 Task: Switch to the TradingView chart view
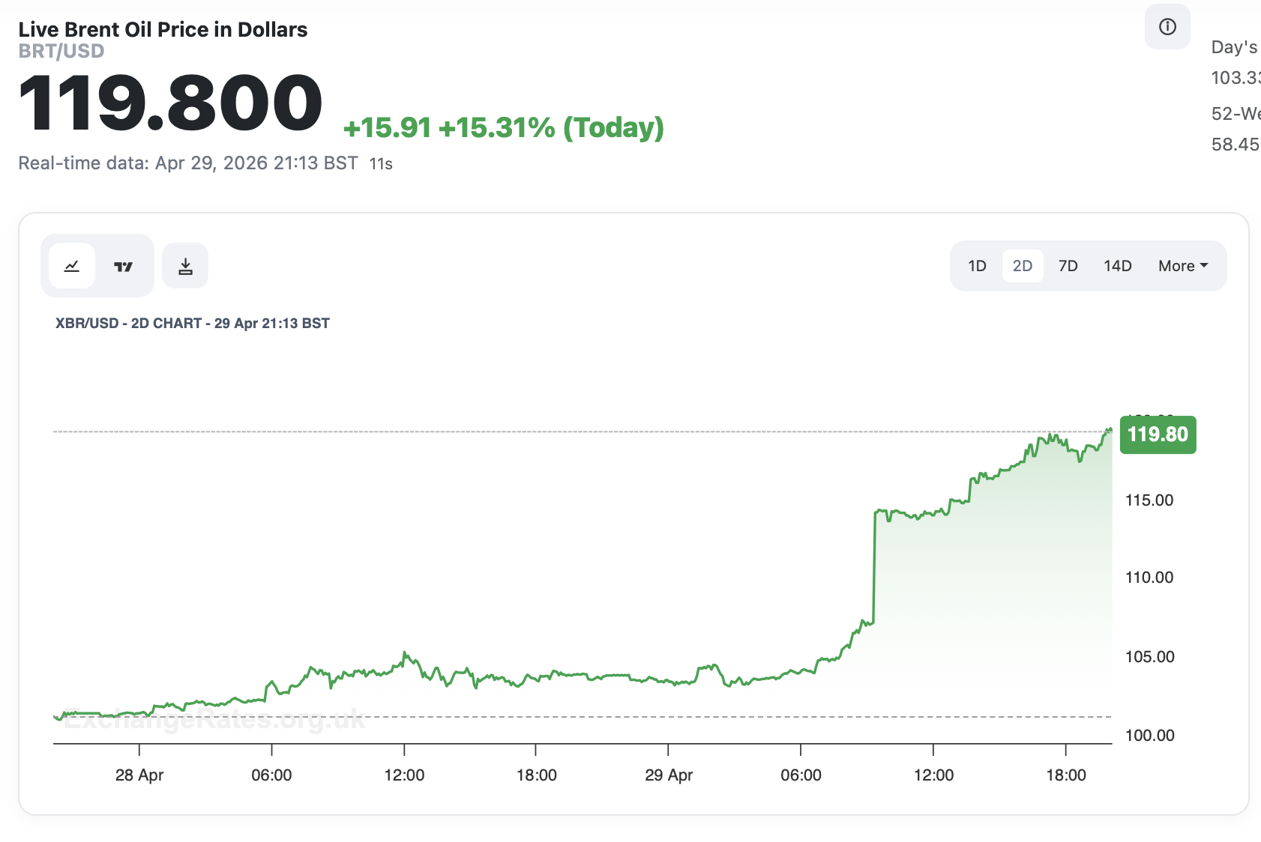(123, 266)
